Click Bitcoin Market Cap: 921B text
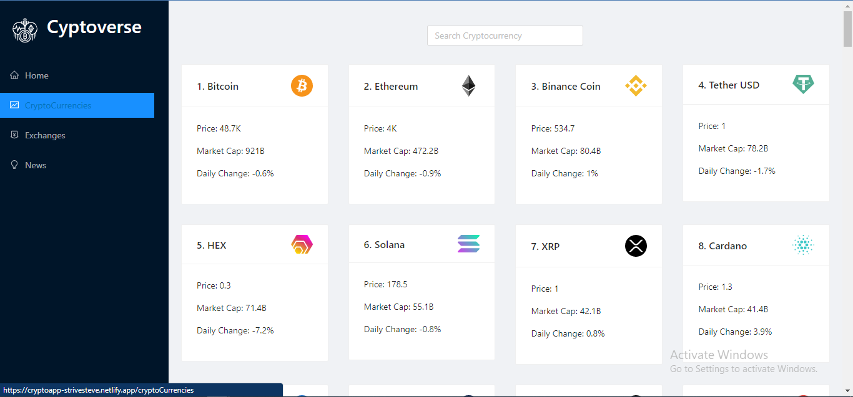This screenshot has height=397, width=853. [x=231, y=151]
